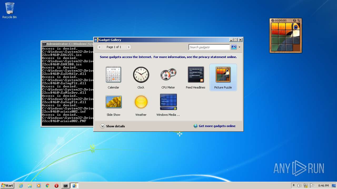Click the white beak puzzle tile
Viewport: 337px width, 189px height.
coord(296,34)
